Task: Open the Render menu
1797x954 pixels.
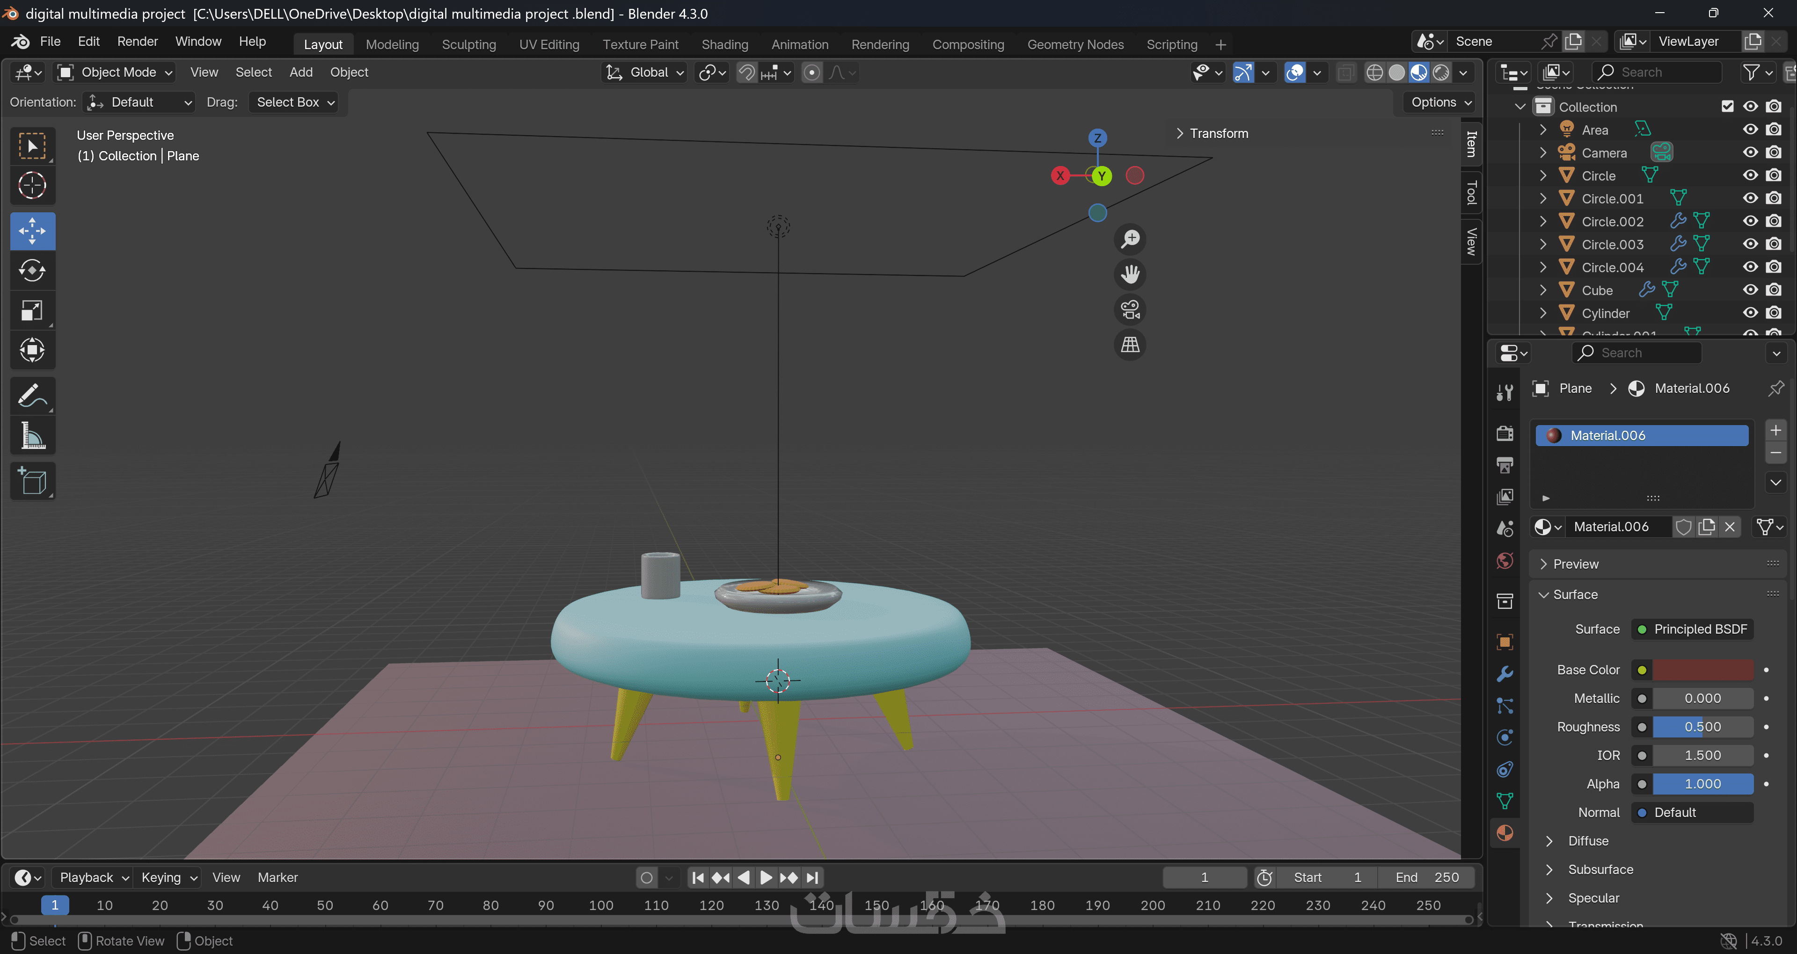Action: pos(137,41)
